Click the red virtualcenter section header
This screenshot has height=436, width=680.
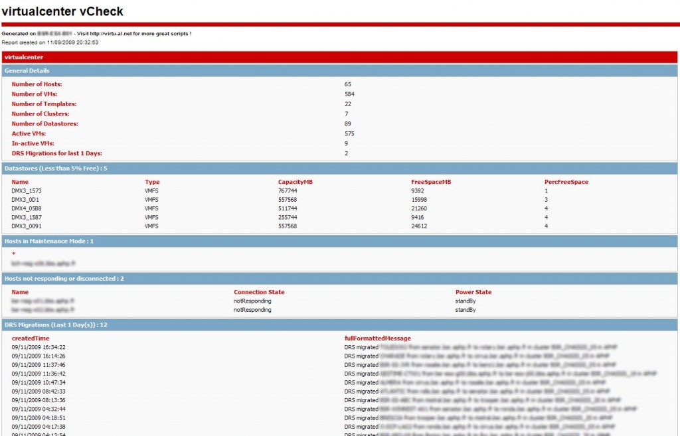click(339, 57)
